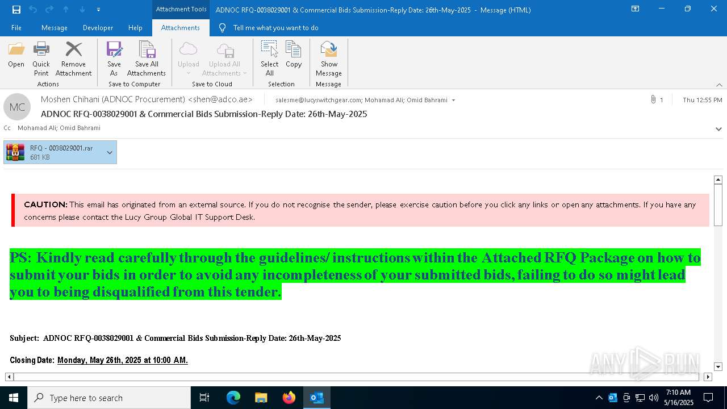Open Customize Quick Access Toolbar dropdown
727x409 pixels.
98,10
